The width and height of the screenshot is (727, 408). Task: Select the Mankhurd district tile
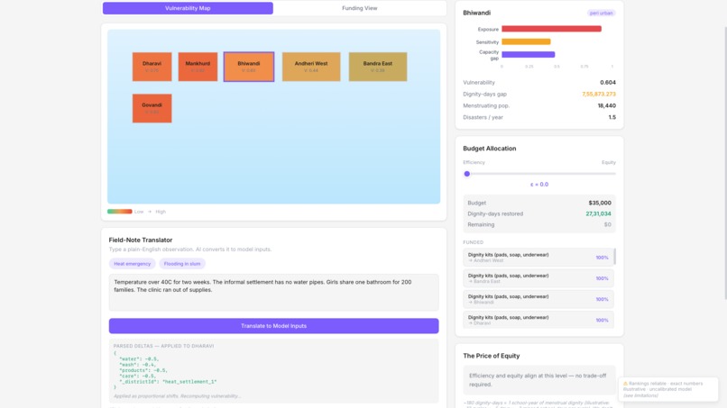point(198,67)
